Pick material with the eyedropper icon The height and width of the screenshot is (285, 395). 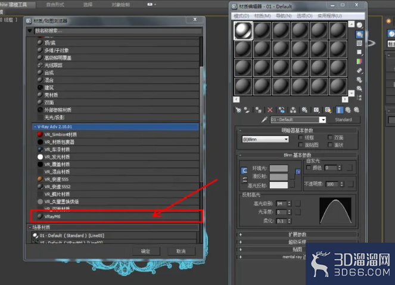(x=264, y=120)
